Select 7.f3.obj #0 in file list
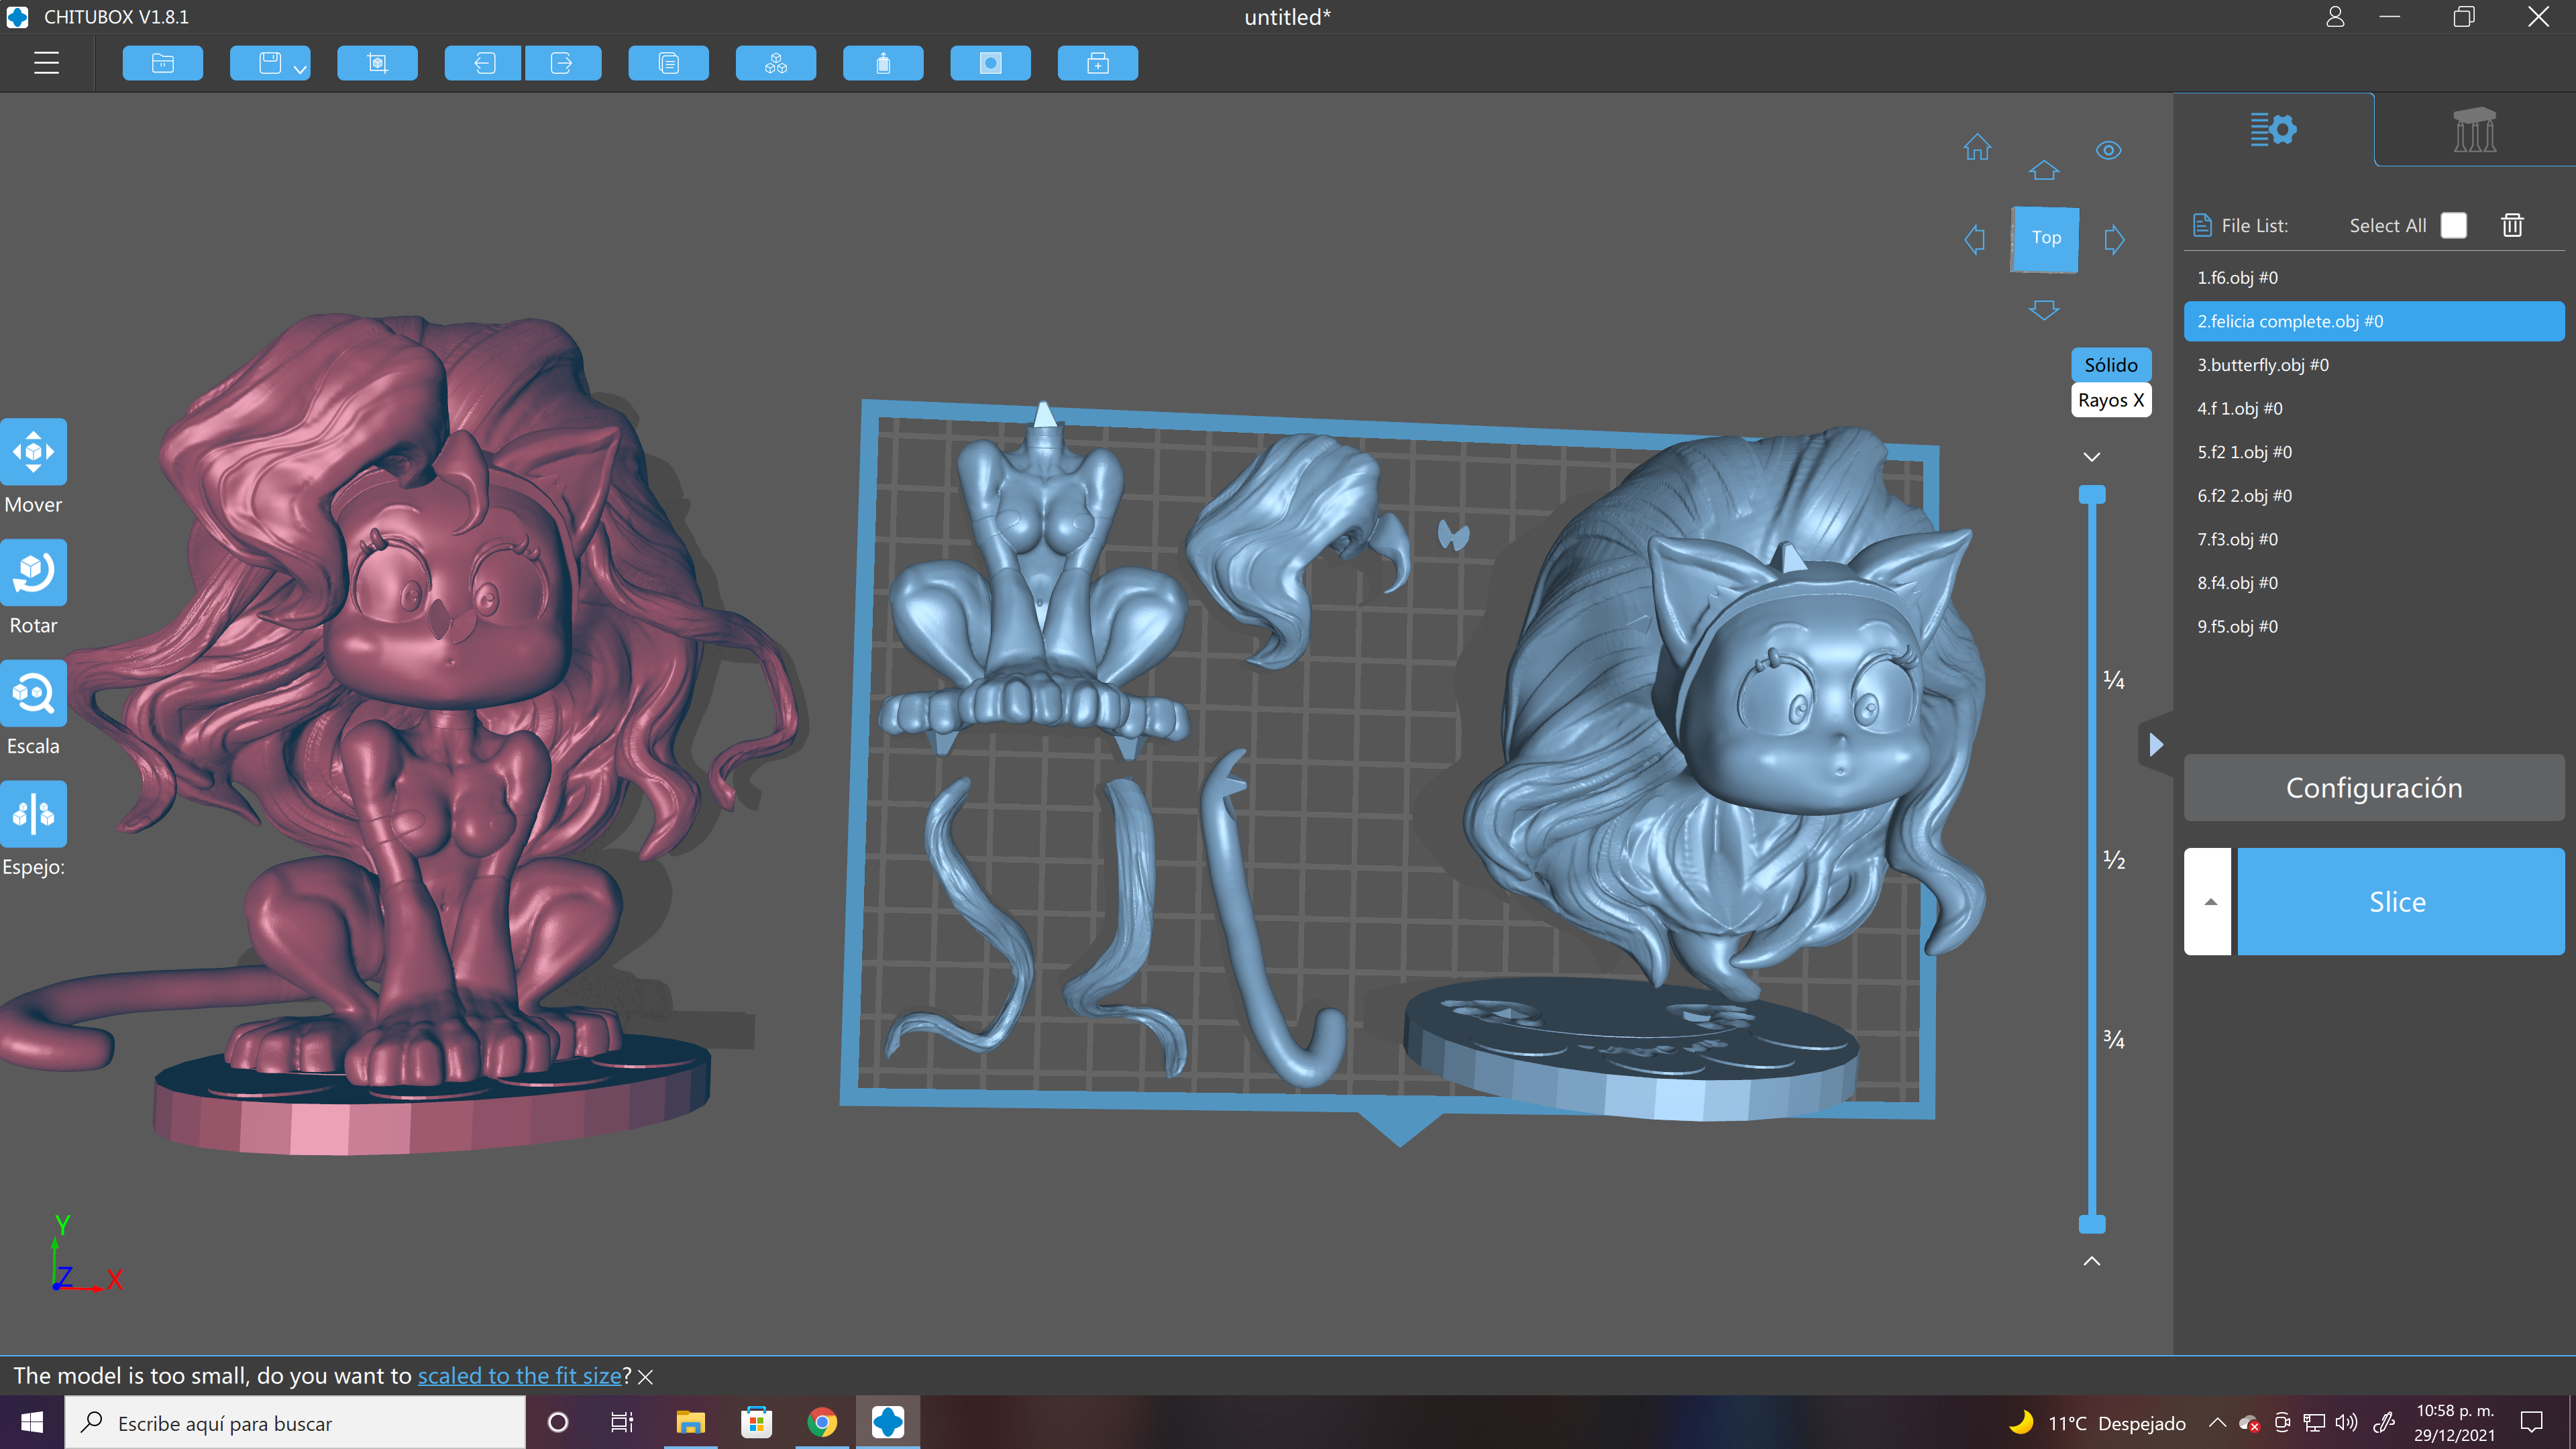Screen dimensions: 2576x1449 pos(2374,539)
